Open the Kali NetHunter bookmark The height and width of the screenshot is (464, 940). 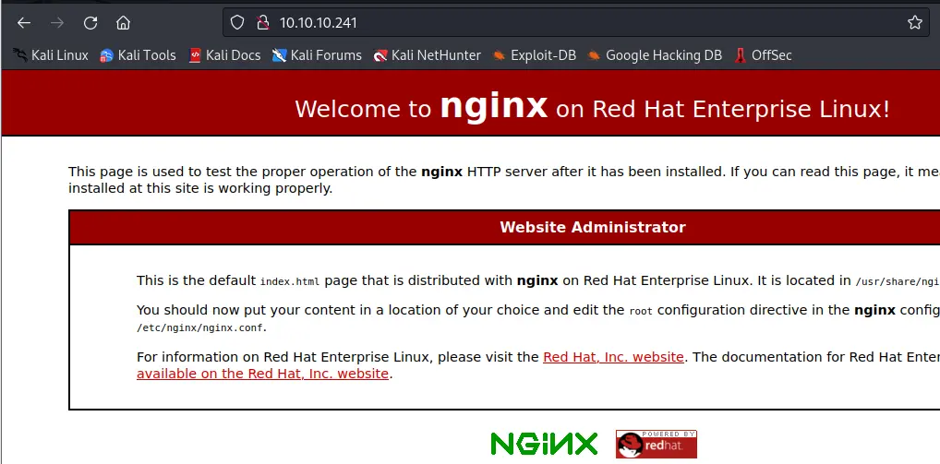427,55
